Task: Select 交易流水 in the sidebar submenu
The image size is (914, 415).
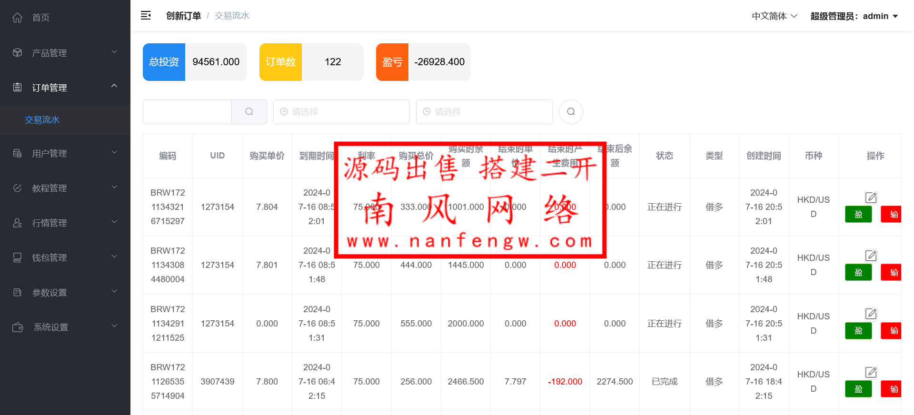Action: (x=42, y=120)
